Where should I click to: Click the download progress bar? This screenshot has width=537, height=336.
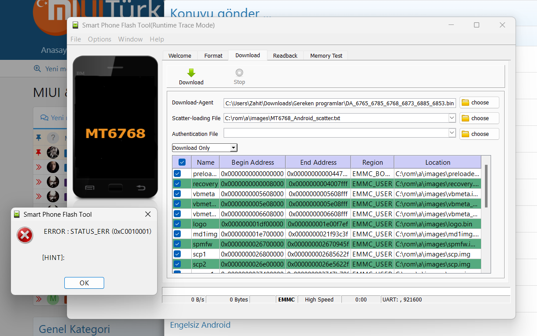point(336,291)
